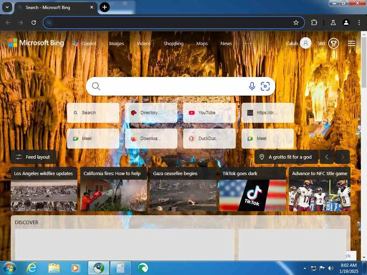This screenshot has height=275, width=367.
Task: Select the Search - Microsoft Bing tab
Action: (x=56, y=8)
